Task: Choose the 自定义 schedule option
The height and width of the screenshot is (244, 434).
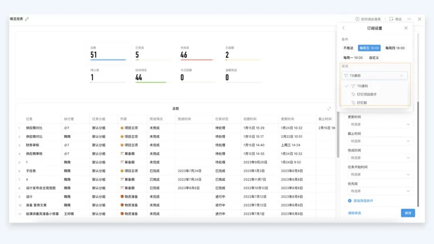Action: tap(374, 58)
